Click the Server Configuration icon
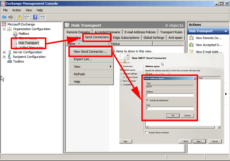This screenshot has height=161, width=230. 10,52
